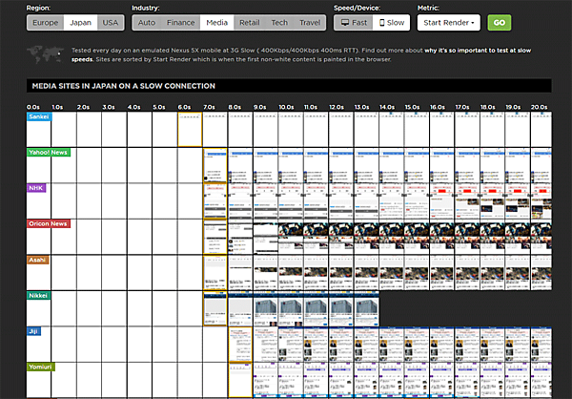Select the Tech industry filter
Image resolution: width=572 pixels, height=399 pixels.
click(x=279, y=22)
